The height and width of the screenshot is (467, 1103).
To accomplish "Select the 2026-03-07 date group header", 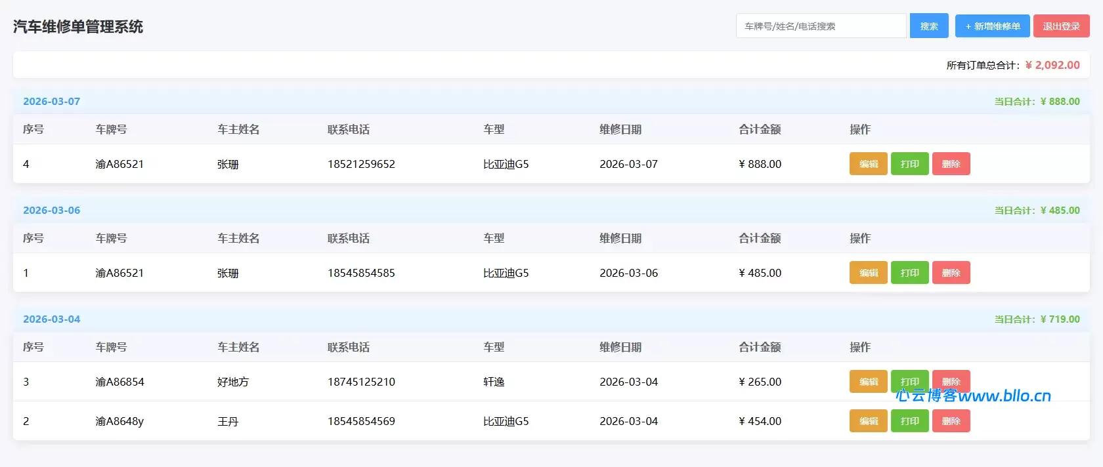I will tap(52, 102).
